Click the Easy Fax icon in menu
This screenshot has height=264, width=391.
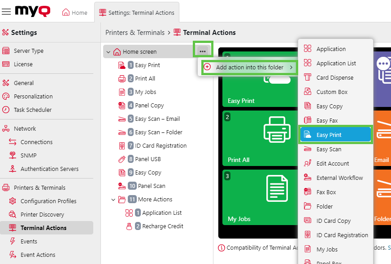(308, 120)
